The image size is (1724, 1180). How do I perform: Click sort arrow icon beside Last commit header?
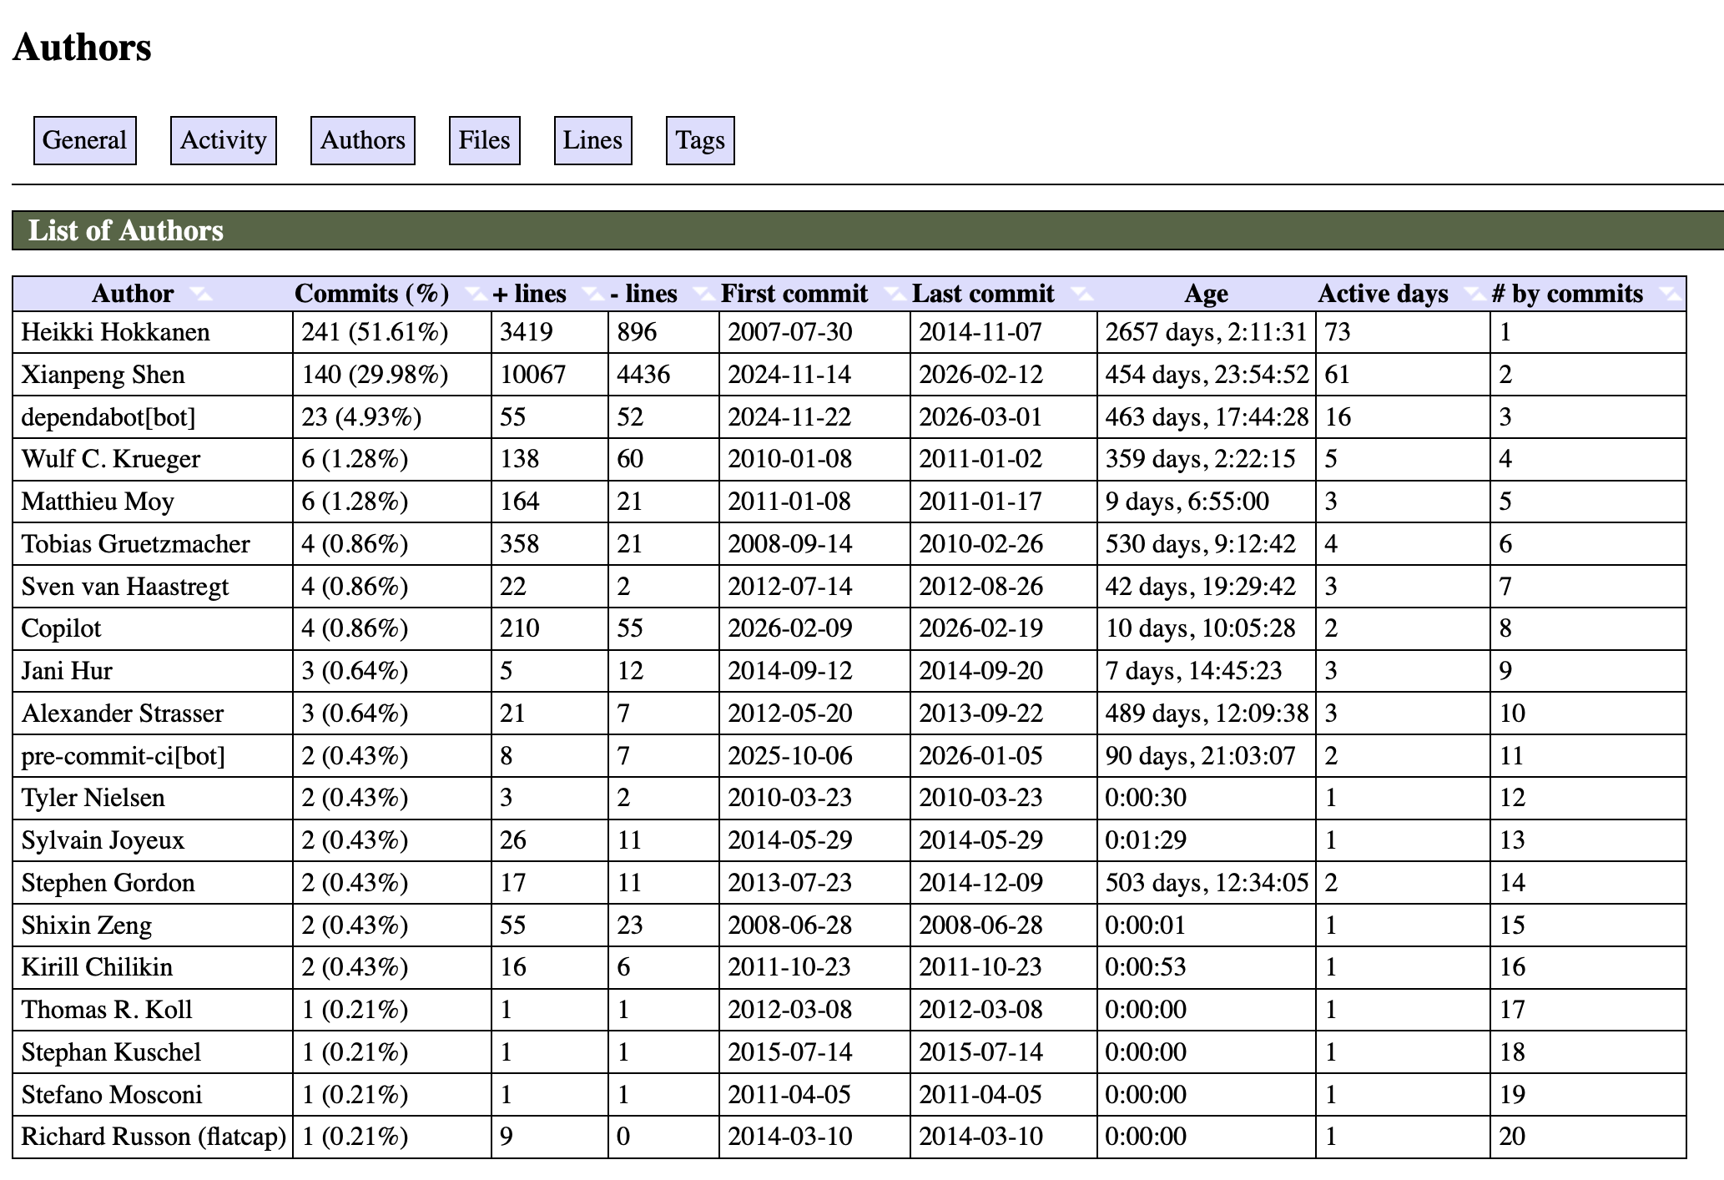coord(1081,294)
